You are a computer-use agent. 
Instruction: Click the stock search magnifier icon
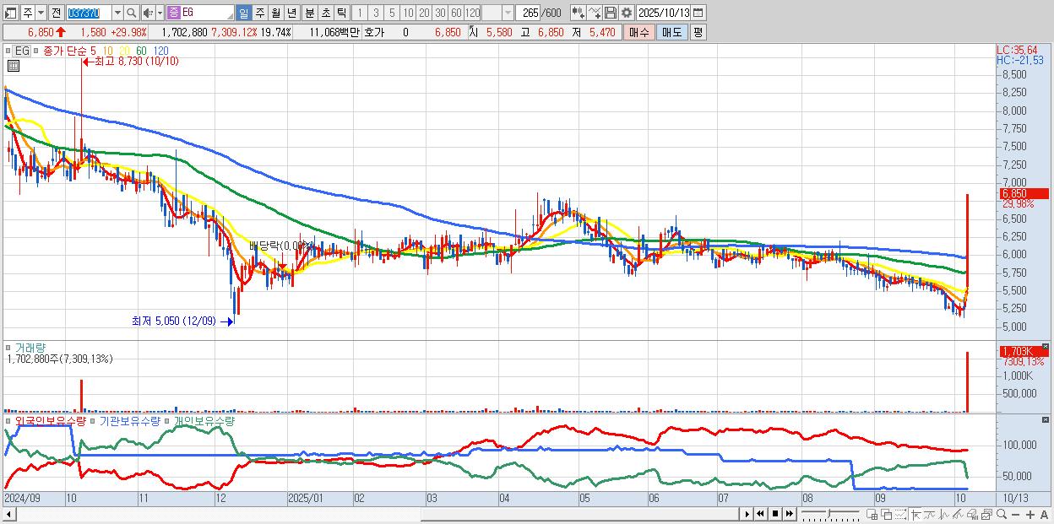coord(132,13)
